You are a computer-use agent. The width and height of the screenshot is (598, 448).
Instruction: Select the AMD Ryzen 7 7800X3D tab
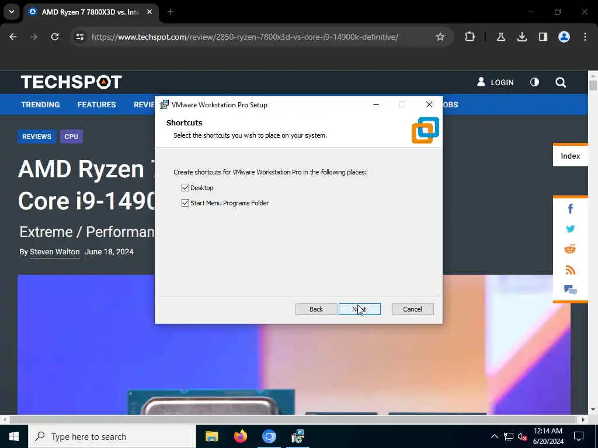(x=90, y=12)
